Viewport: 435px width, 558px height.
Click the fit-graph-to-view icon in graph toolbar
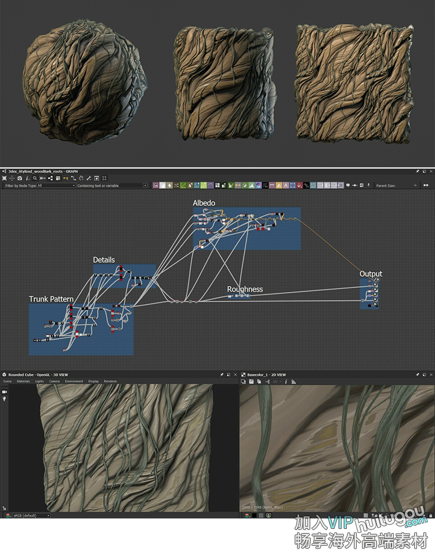[x=5, y=178]
